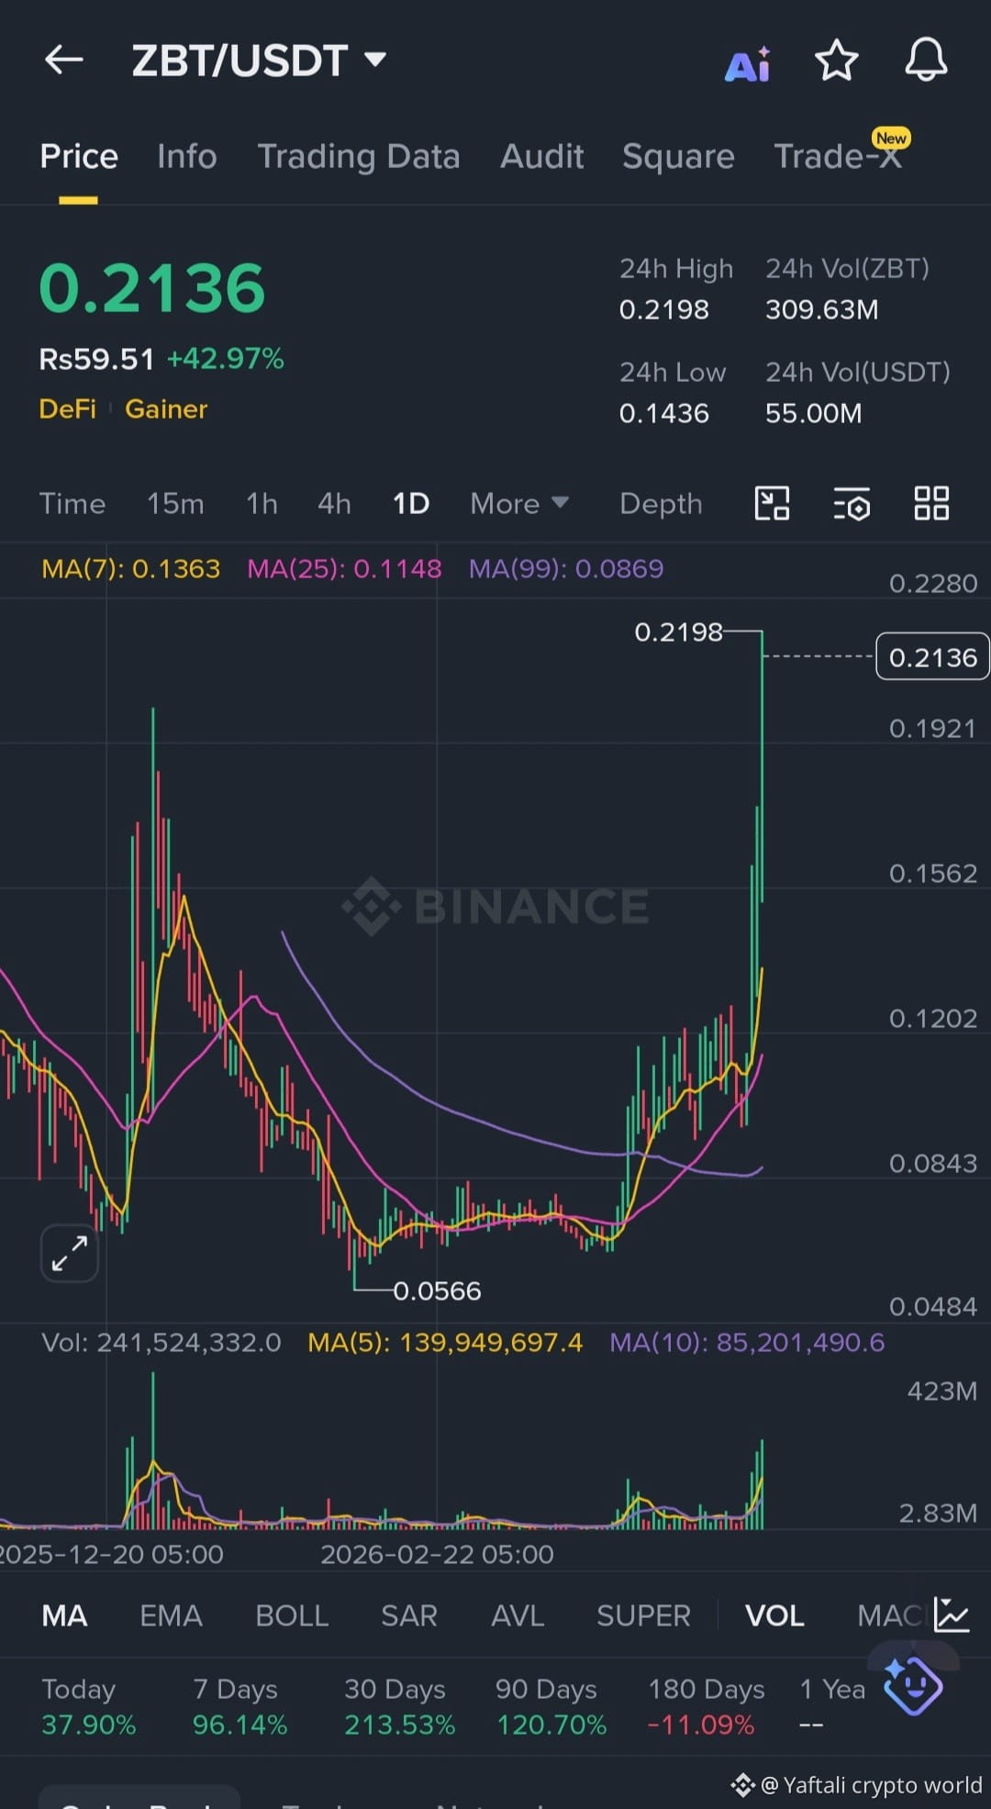Screen dimensions: 991x1809
Task: Tap the 0.0566 chart low label
Action: point(437,1291)
